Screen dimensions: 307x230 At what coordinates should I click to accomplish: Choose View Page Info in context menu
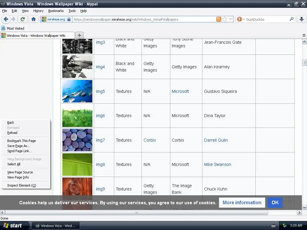26,177
